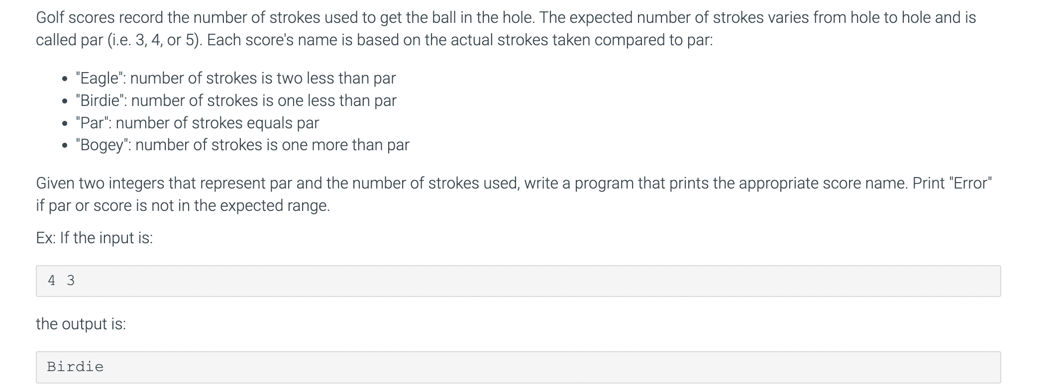Viewport: 1055px width, 391px height.
Task: Click the "Ex: If the input is:" label
Action: [94, 238]
